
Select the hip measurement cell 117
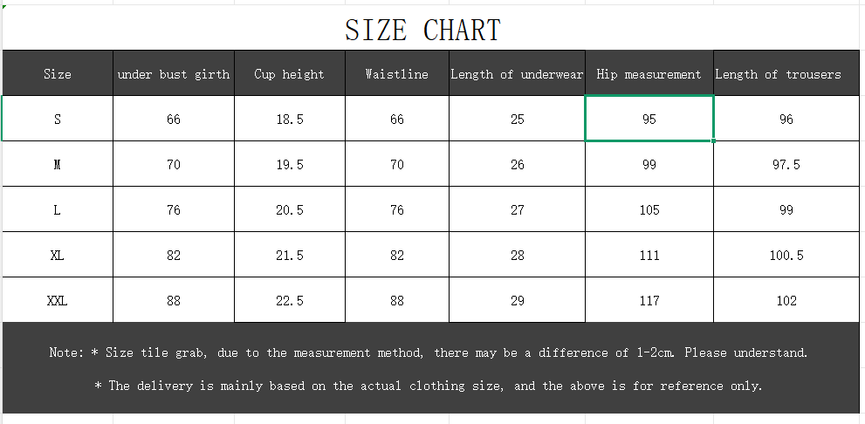(649, 300)
